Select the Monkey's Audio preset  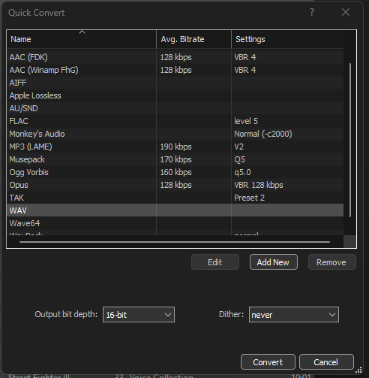(175, 134)
